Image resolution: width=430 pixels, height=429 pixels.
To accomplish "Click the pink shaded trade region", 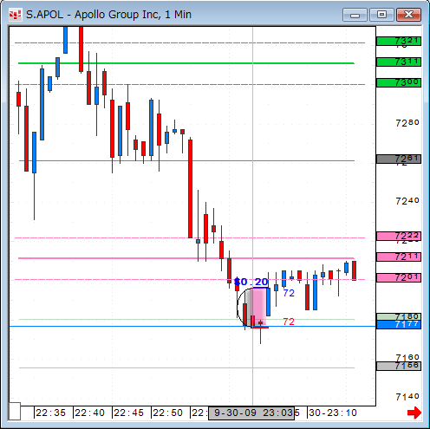I will (x=259, y=306).
